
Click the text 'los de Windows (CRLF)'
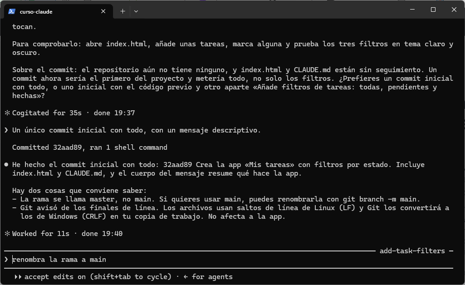(x=63, y=216)
